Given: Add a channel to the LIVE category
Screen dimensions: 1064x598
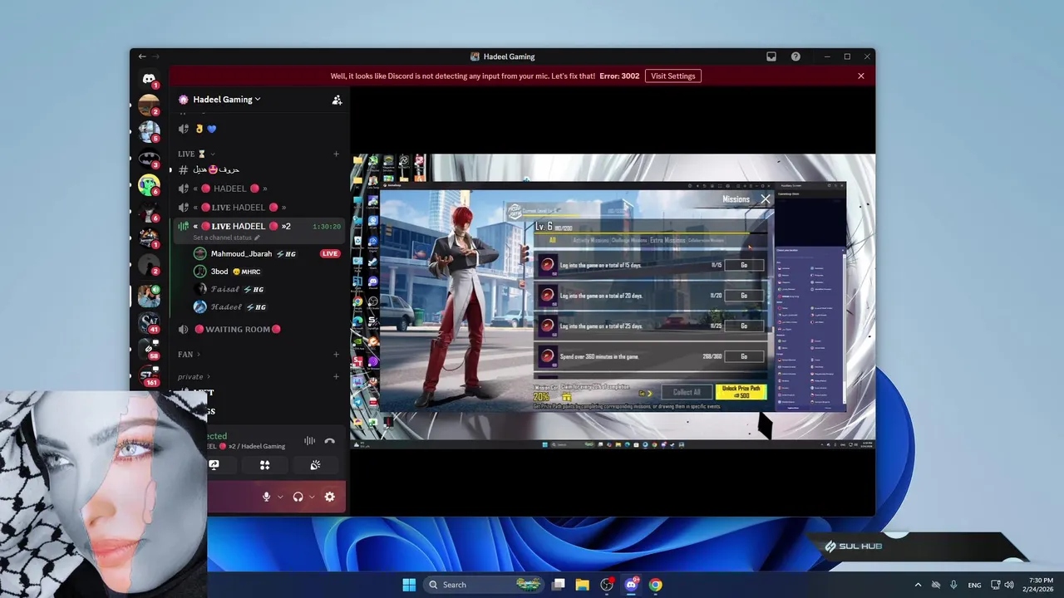Looking at the screenshot, I should (336, 154).
